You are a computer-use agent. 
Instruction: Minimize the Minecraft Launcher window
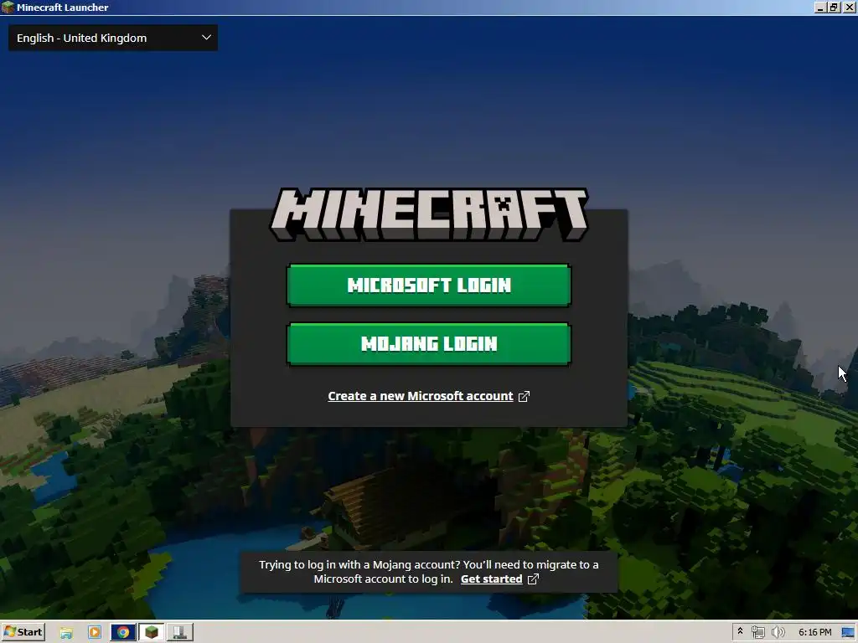click(x=820, y=7)
